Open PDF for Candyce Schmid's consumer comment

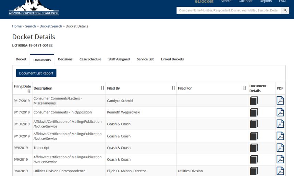point(280,100)
